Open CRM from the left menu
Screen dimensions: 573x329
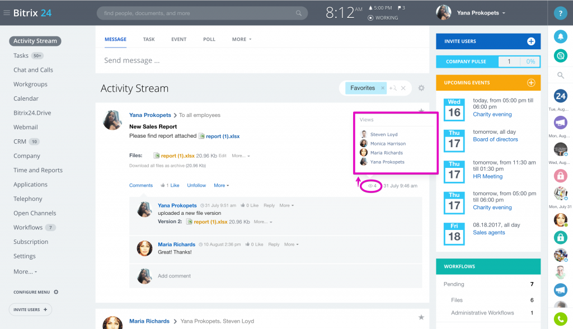coord(20,142)
